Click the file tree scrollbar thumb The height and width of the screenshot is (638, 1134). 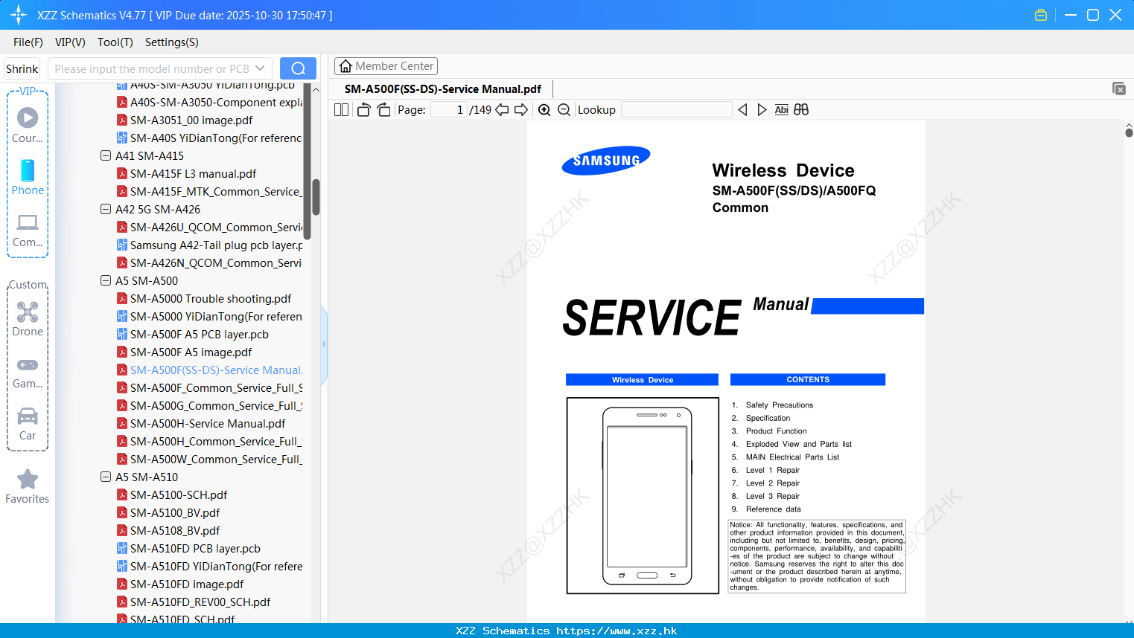click(316, 197)
